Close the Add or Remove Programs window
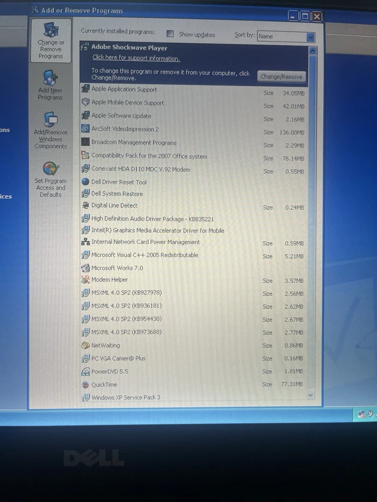The image size is (377, 502). (x=317, y=16)
